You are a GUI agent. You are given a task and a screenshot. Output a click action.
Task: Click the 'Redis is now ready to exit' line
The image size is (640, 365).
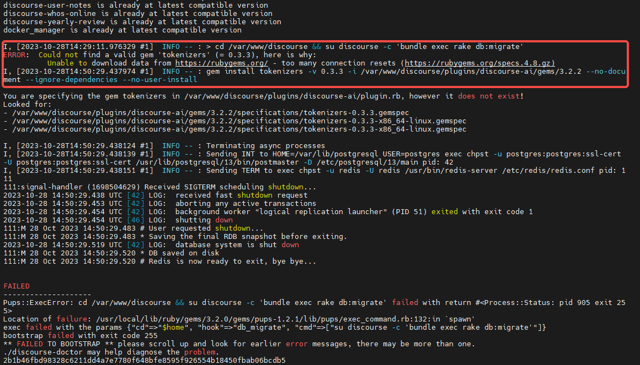click(x=159, y=261)
